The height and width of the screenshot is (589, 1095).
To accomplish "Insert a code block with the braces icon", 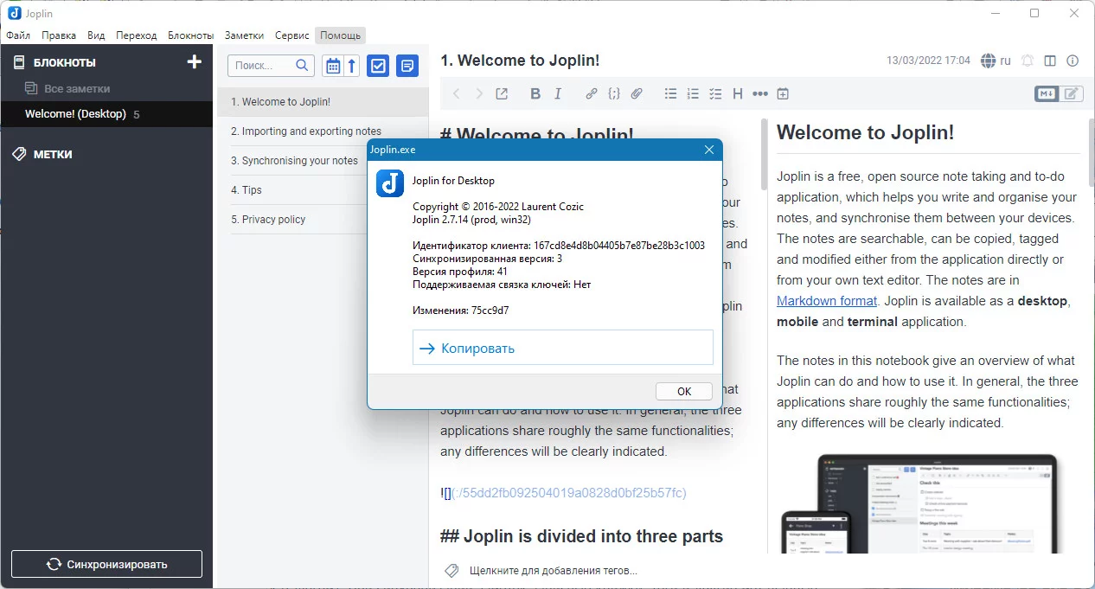I will (x=614, y=93).
